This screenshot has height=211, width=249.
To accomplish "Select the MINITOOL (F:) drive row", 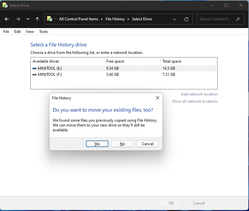I will pos(124,75).
